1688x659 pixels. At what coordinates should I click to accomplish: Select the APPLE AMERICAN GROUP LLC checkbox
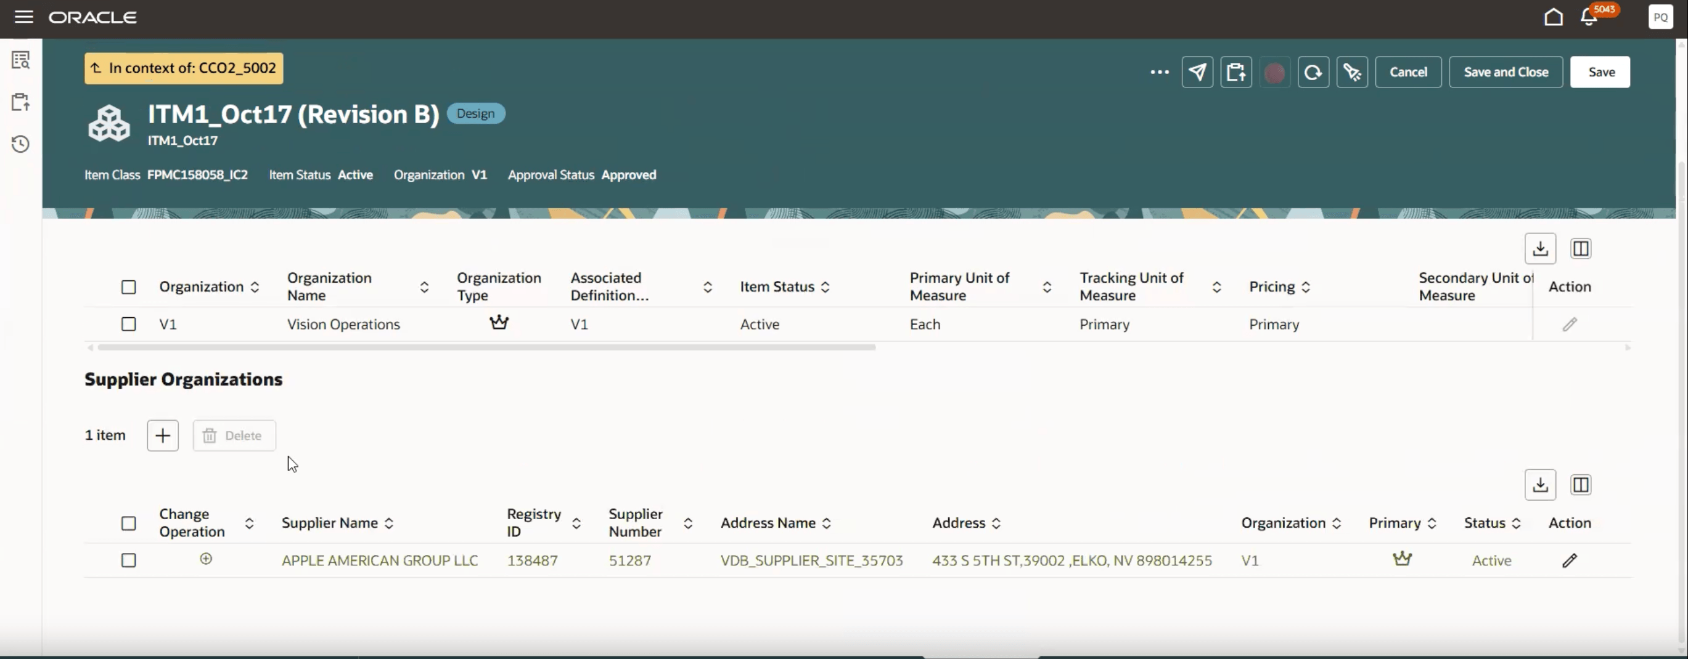tap(128, 560)
